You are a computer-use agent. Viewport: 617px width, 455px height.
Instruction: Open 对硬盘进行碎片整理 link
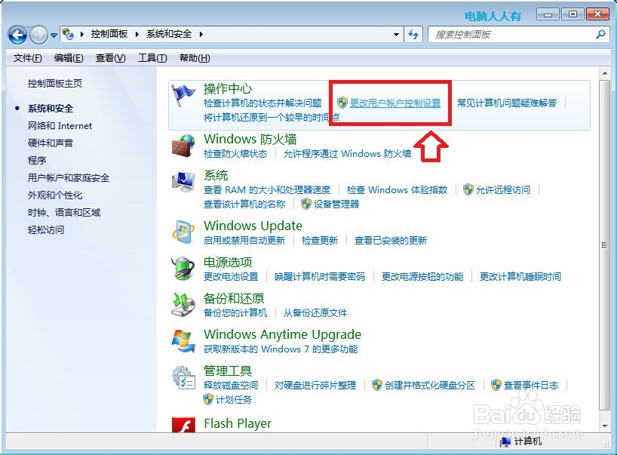(315, 385)
